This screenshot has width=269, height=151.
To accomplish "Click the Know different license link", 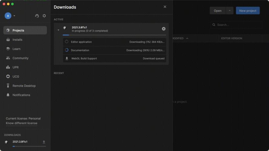I will [x=22, y=123].
